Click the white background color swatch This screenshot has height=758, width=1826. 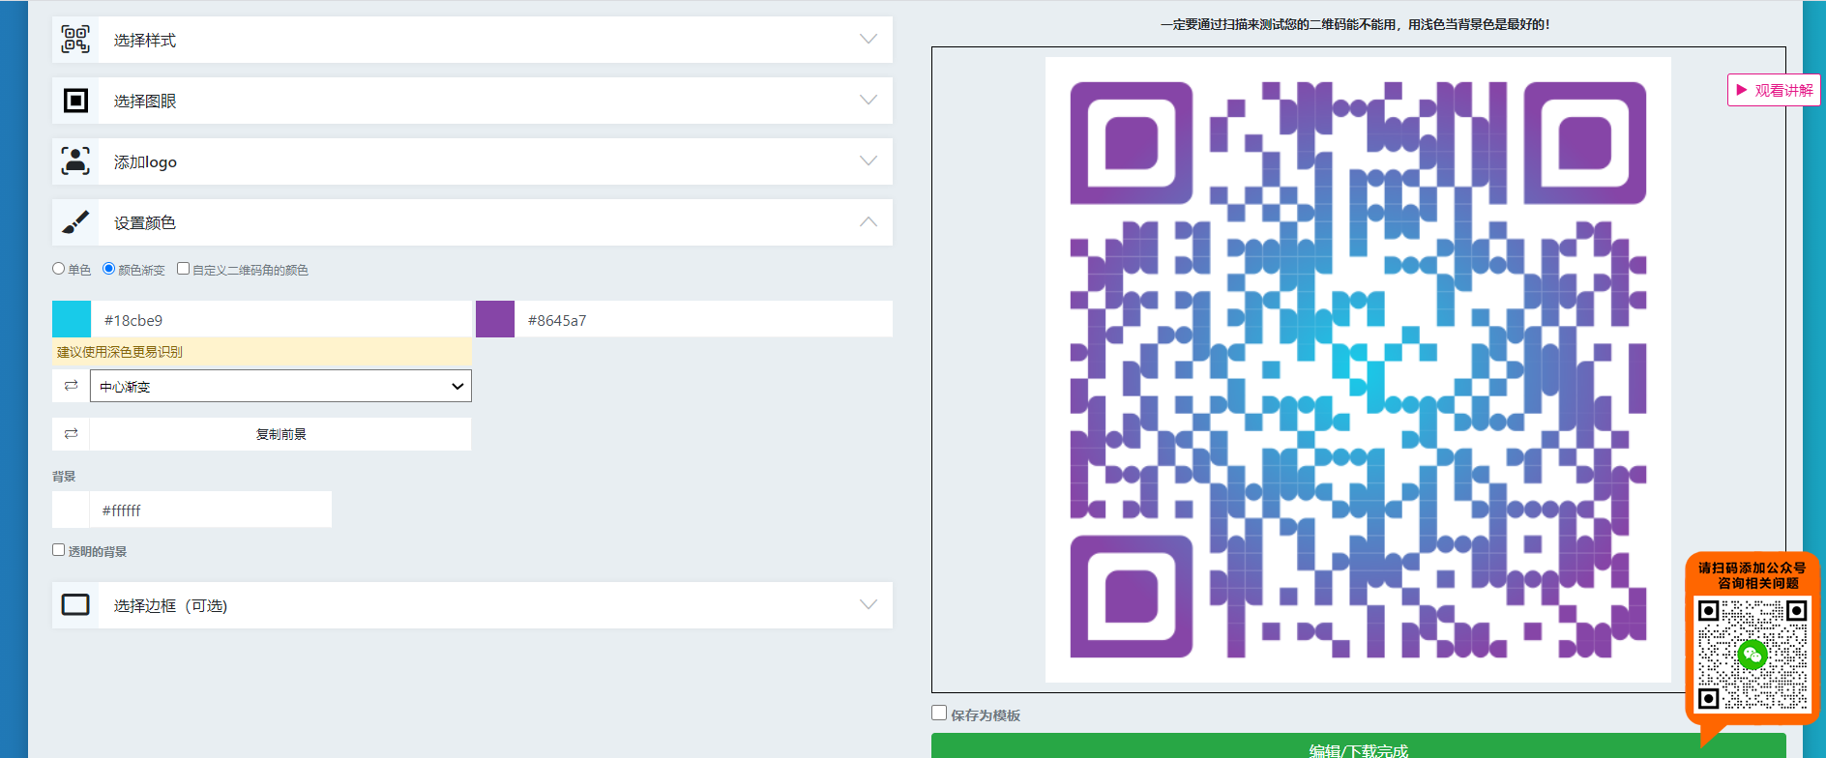coord(71,510)
